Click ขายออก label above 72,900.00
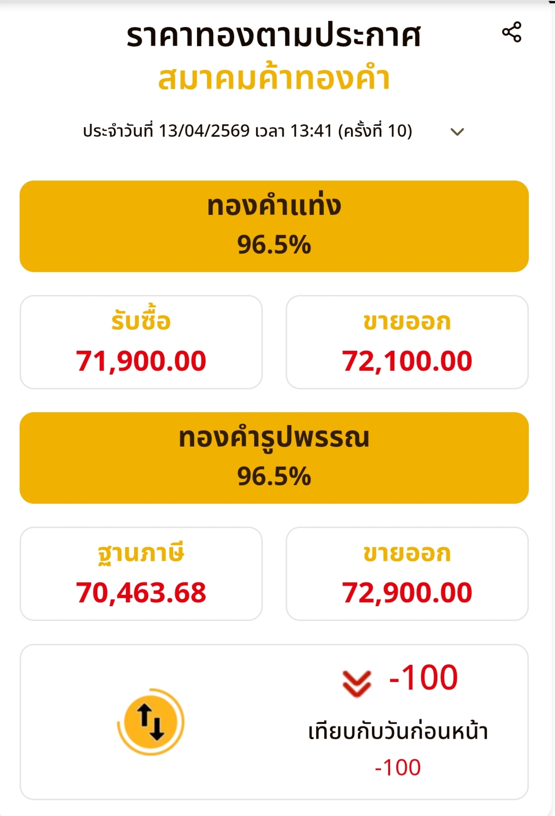 tap(407, 553)
